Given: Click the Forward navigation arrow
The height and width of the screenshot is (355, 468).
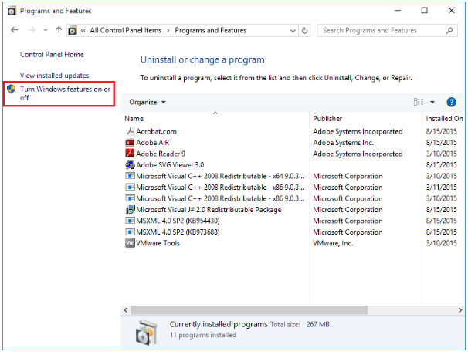Looking at the screenshot, I should pyautogui.click(x=32, y=30).
